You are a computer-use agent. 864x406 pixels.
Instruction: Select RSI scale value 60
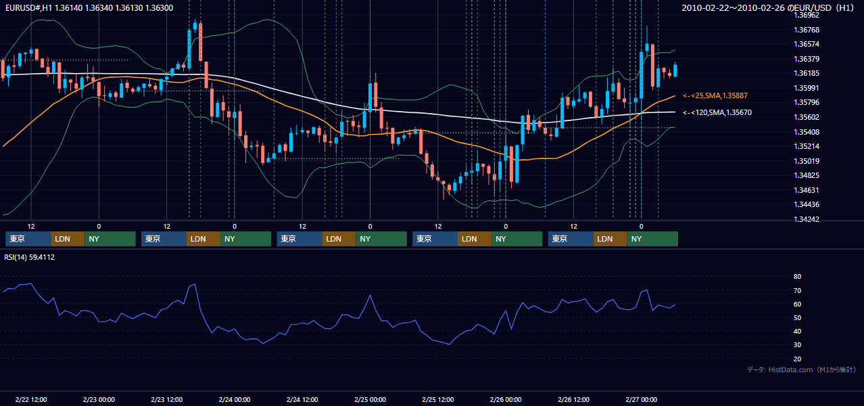tap(797, 304)
